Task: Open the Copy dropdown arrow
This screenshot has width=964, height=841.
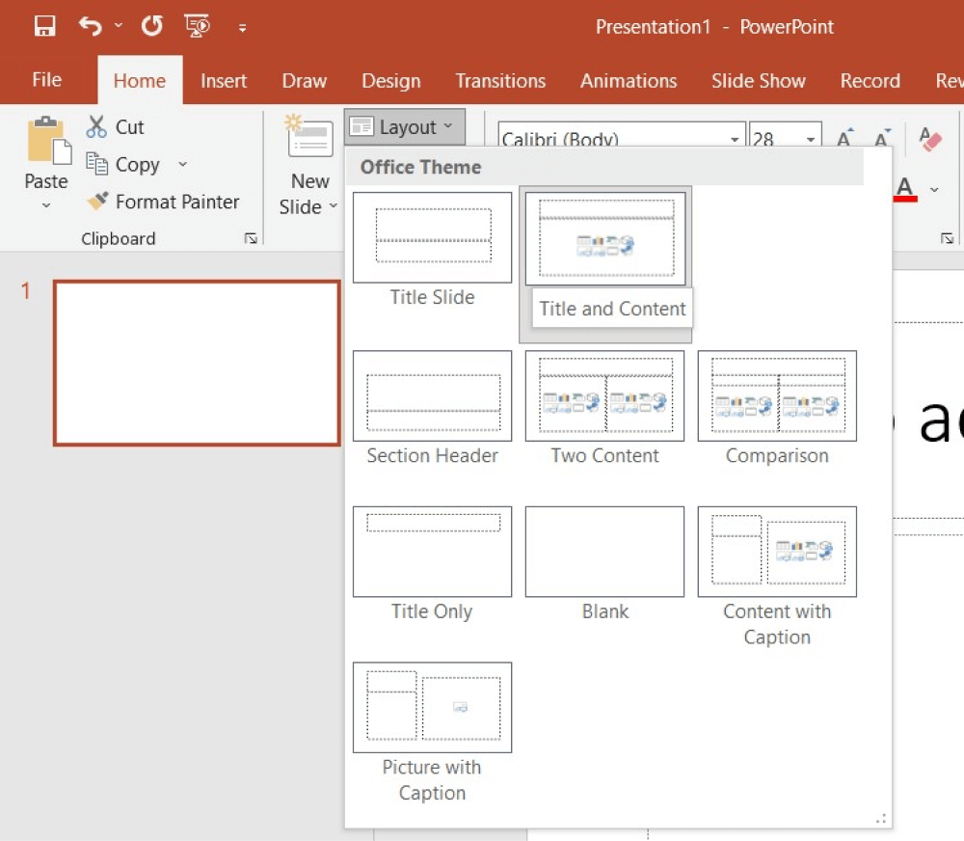Action: (x=183, y=164)
